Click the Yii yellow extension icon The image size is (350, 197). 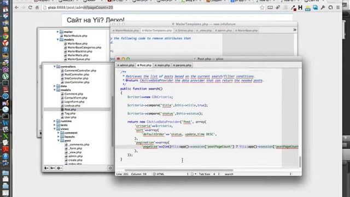coord(308,8)
